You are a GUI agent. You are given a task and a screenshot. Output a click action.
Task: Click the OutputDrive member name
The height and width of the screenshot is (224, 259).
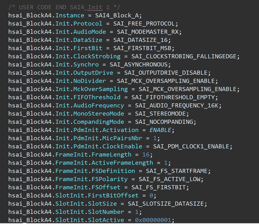click(93, 73)
